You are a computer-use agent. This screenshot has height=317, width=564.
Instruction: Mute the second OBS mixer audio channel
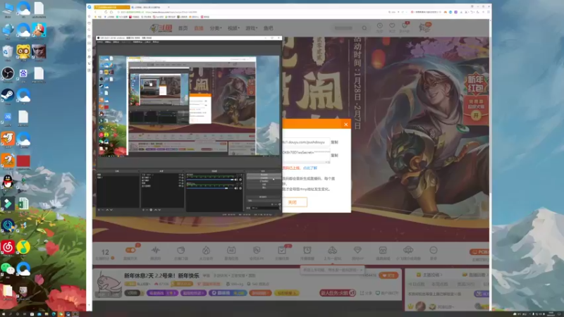[236, 188]
